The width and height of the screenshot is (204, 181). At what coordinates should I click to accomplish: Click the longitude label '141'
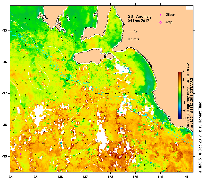pos(186,177)
